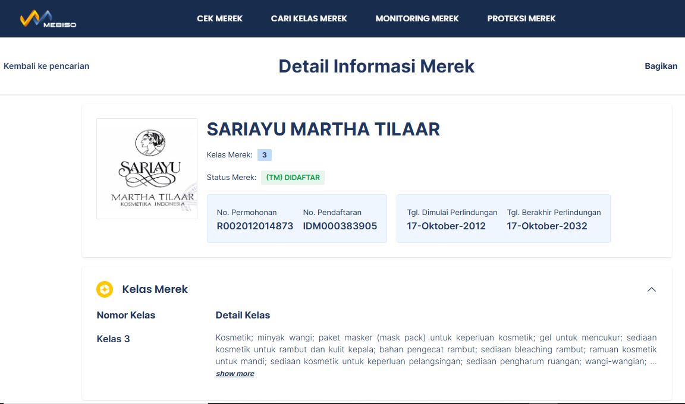
Task: Click the Detail Informasi Merek page heading
Action: pos(376,67)
